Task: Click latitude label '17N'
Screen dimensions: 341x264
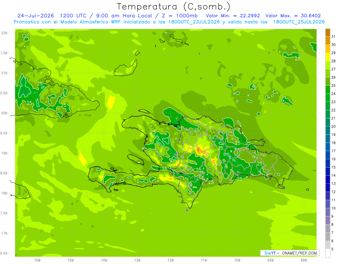Action: click(x=5, y=233)
